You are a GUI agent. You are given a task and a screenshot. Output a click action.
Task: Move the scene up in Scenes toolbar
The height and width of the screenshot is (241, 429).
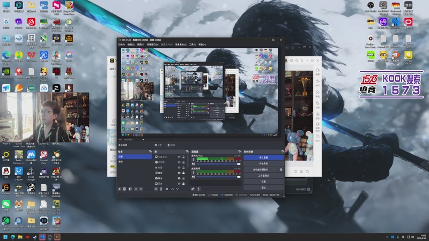click(x=136, y=189)
